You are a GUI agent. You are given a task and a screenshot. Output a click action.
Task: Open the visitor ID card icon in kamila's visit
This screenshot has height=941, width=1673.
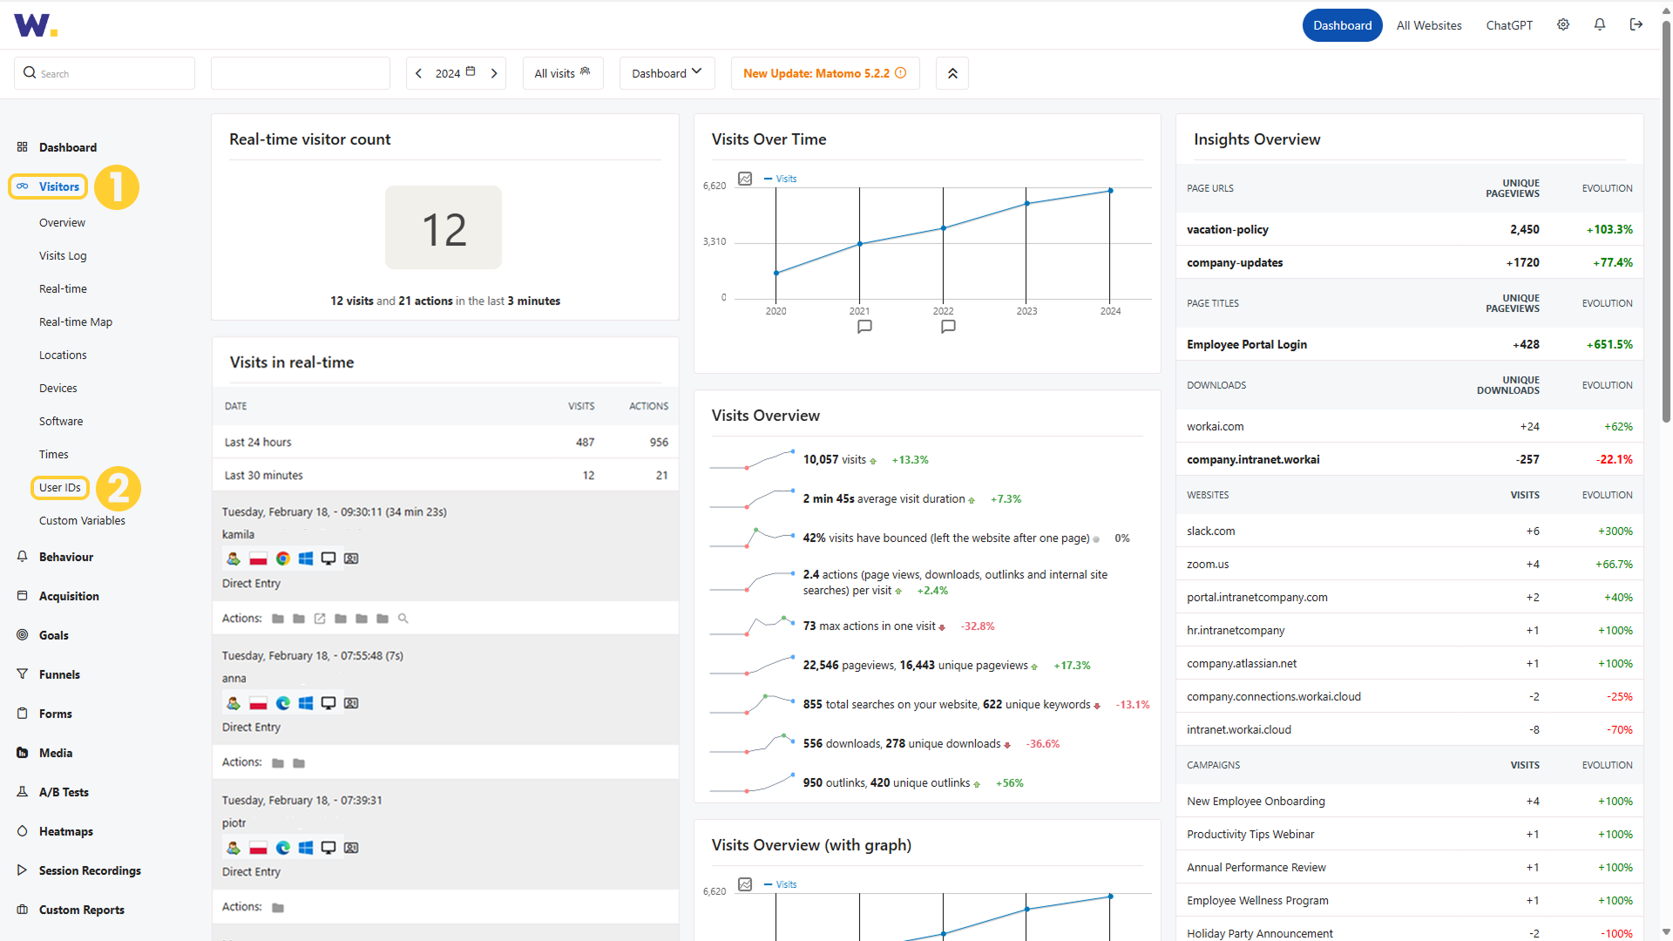351,559
